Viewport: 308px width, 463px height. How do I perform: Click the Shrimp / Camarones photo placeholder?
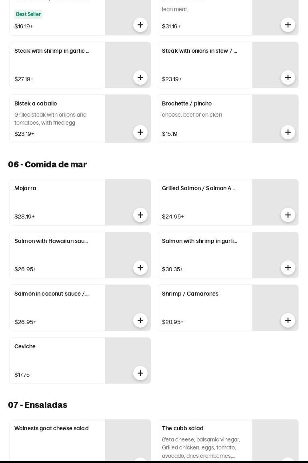(x=275, y=308)
